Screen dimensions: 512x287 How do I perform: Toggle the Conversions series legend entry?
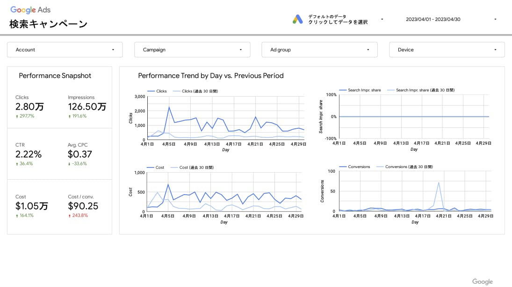(x=354, y=167)
